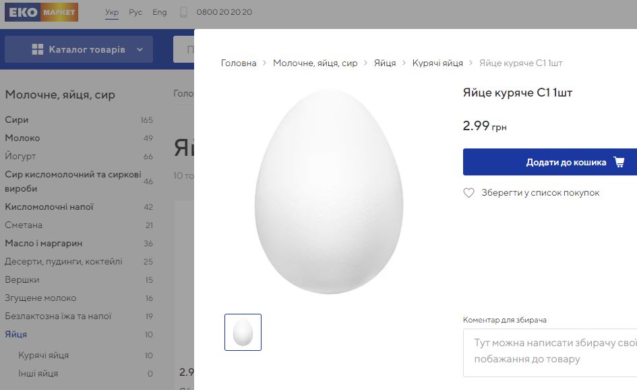Select the egg thumbnail preview
This screenshot has width=637, height=390.
pos(243,332)
